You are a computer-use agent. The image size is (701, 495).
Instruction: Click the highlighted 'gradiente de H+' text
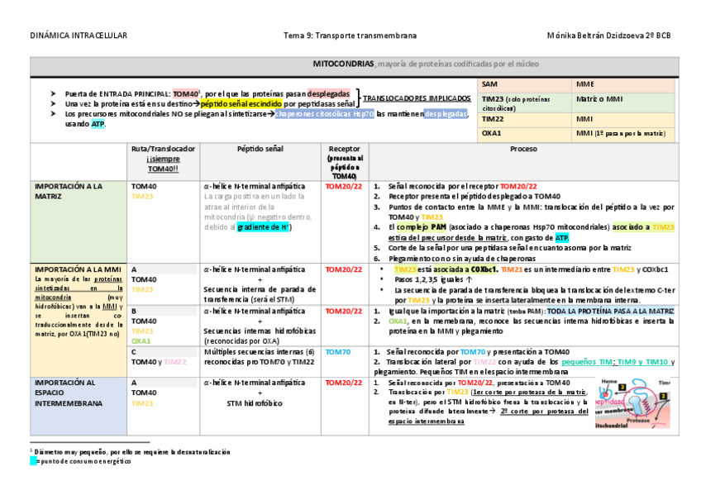(262, 226)
